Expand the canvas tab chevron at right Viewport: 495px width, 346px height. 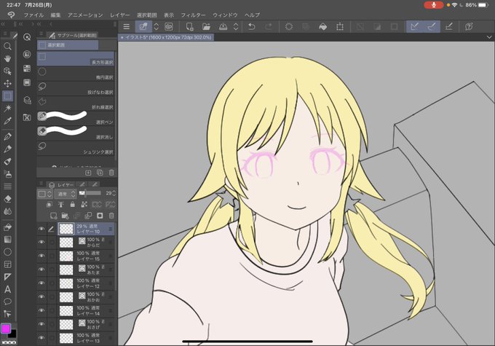[489, 37]
